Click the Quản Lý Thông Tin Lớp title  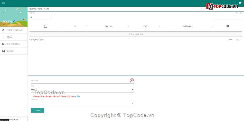pyautogui.click(x=39, y=9)
